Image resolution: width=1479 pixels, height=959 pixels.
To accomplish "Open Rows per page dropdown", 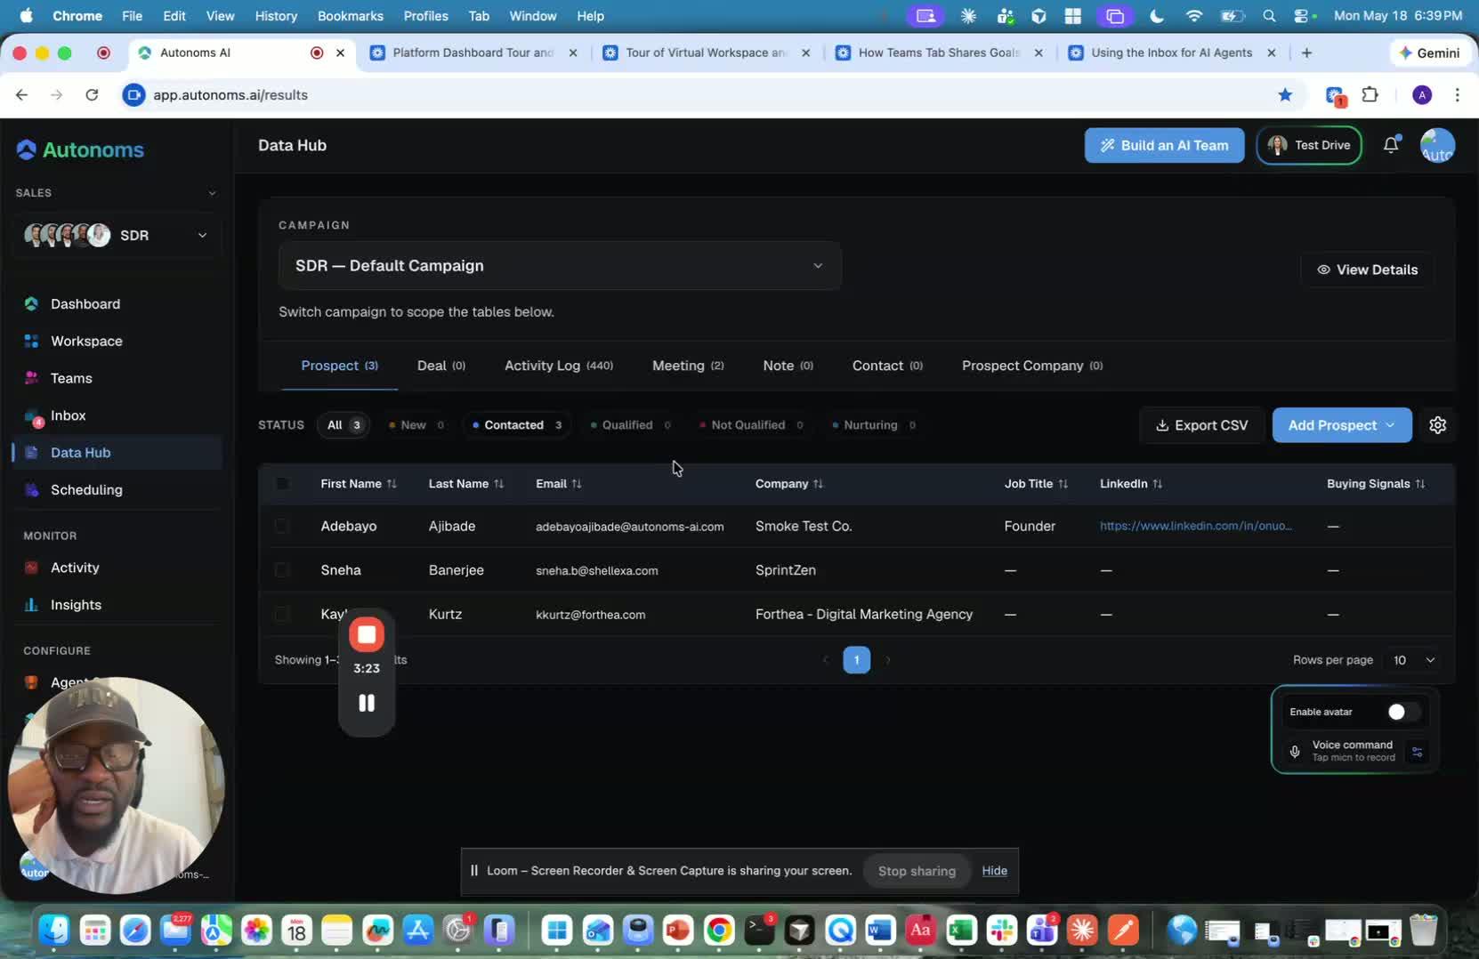I will click(1412, 660).
